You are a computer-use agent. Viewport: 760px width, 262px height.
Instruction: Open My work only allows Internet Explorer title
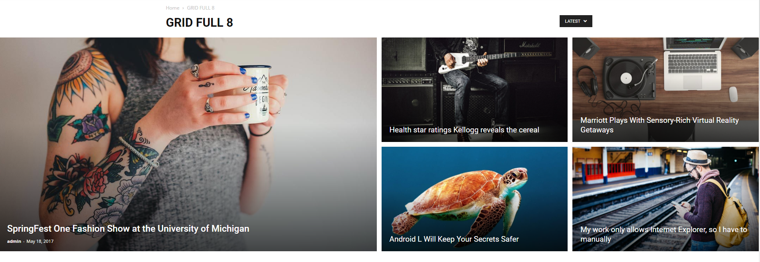point(663,234)
